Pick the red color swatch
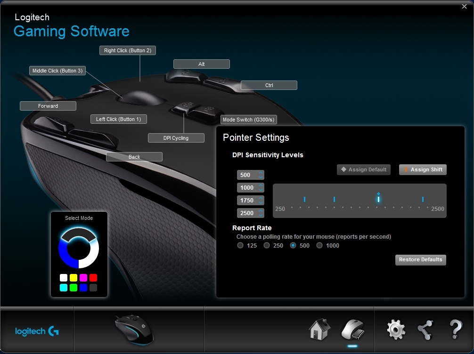 tap(93, 278)
